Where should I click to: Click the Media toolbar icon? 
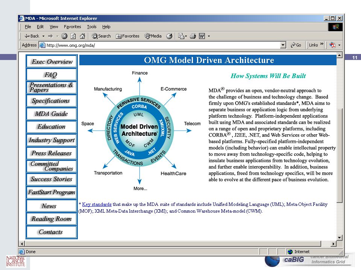153,36
